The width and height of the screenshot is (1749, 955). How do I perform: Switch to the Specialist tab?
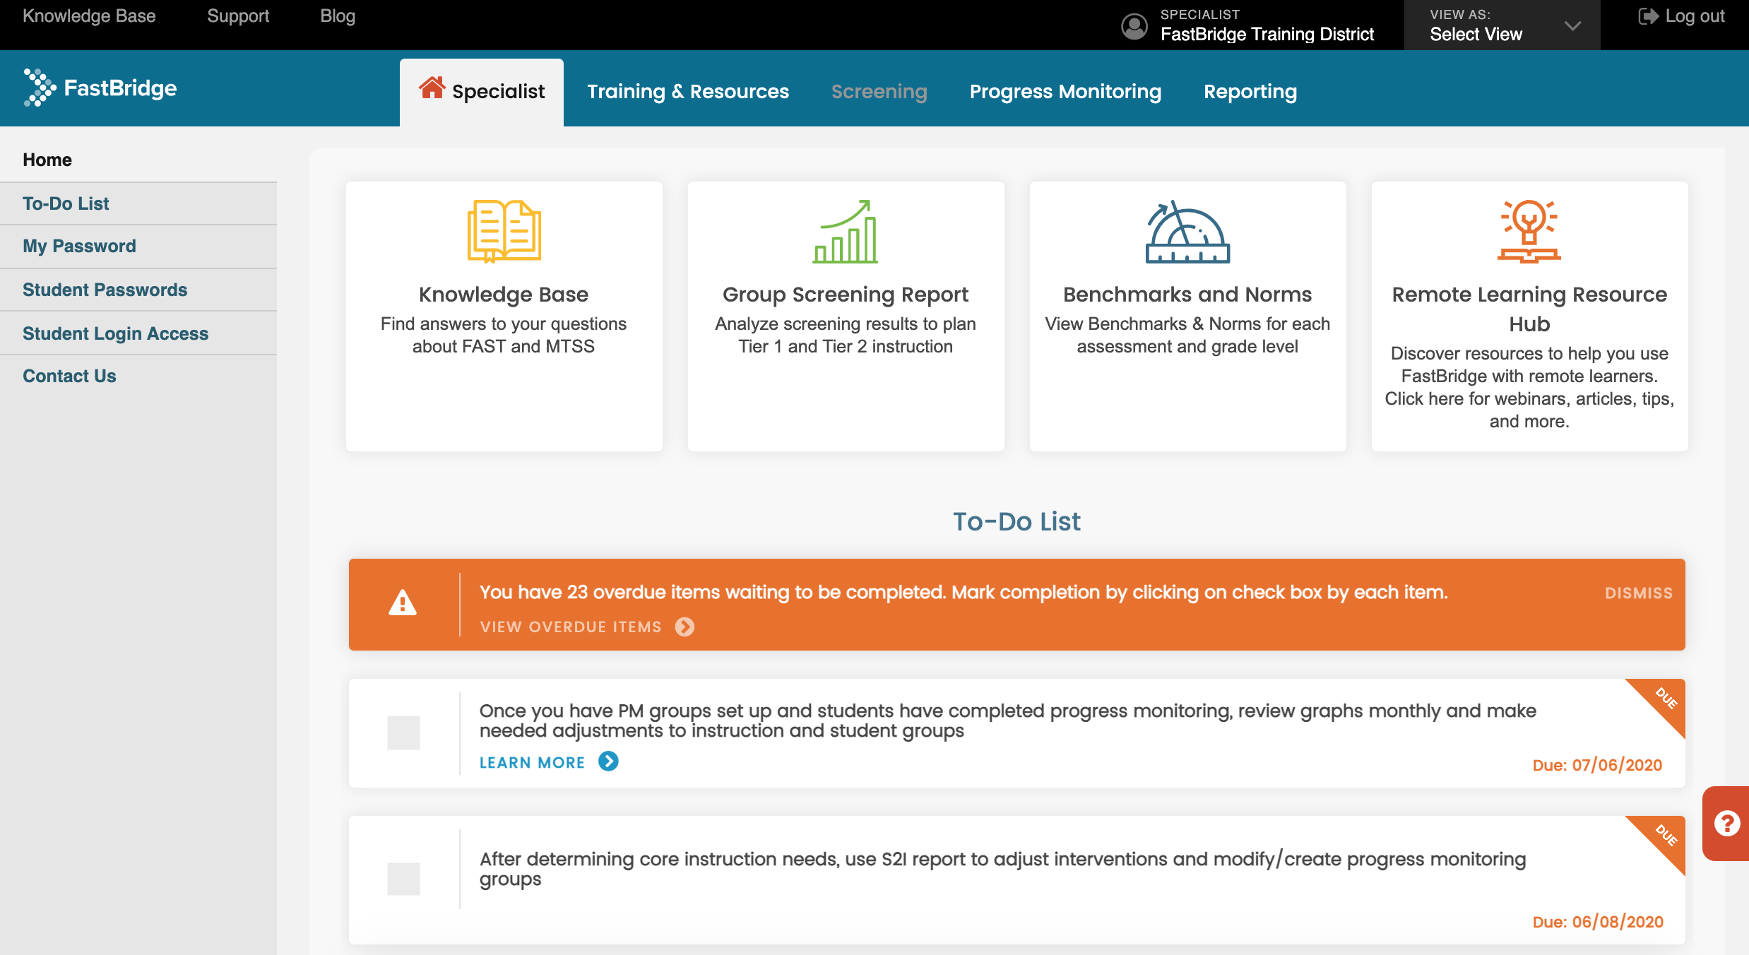tap(482, 92)
